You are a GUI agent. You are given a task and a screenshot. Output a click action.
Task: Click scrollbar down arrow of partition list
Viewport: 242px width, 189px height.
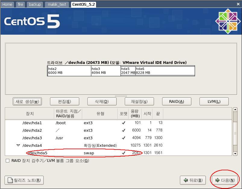[x=235, y=153]
